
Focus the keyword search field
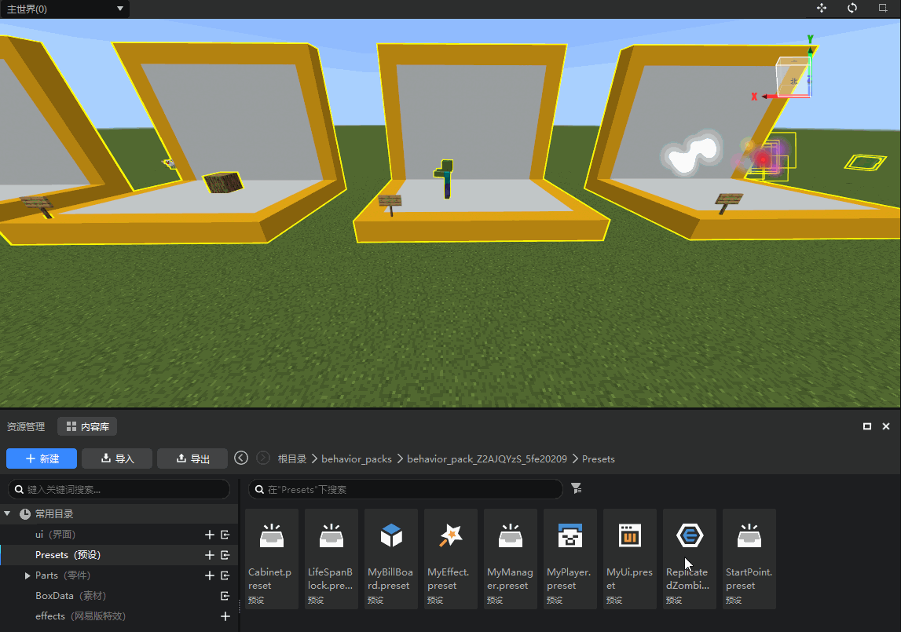[119, 490]
